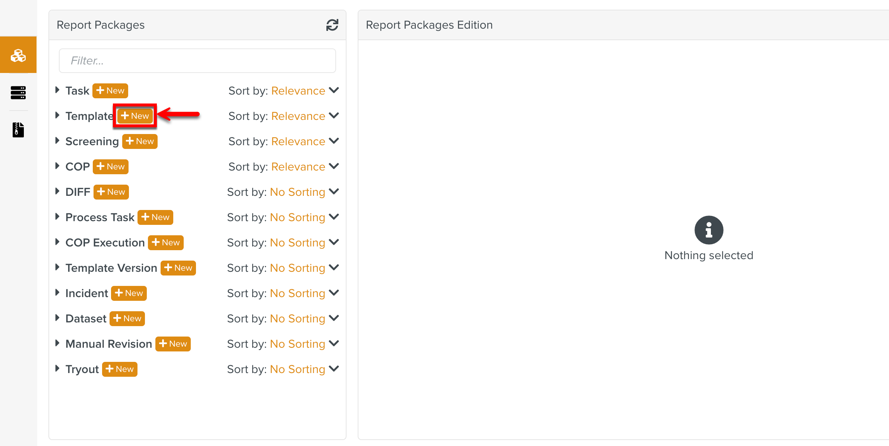Expand the Incident tree node
The image size is (889, 446).
click(x=57, y=292)
